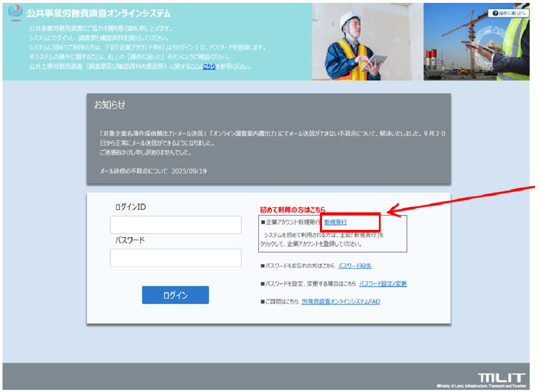The width and height of the screenshot is (539, 392).
Task: Click the ログインID label text
Action: (x=131, y=207)
